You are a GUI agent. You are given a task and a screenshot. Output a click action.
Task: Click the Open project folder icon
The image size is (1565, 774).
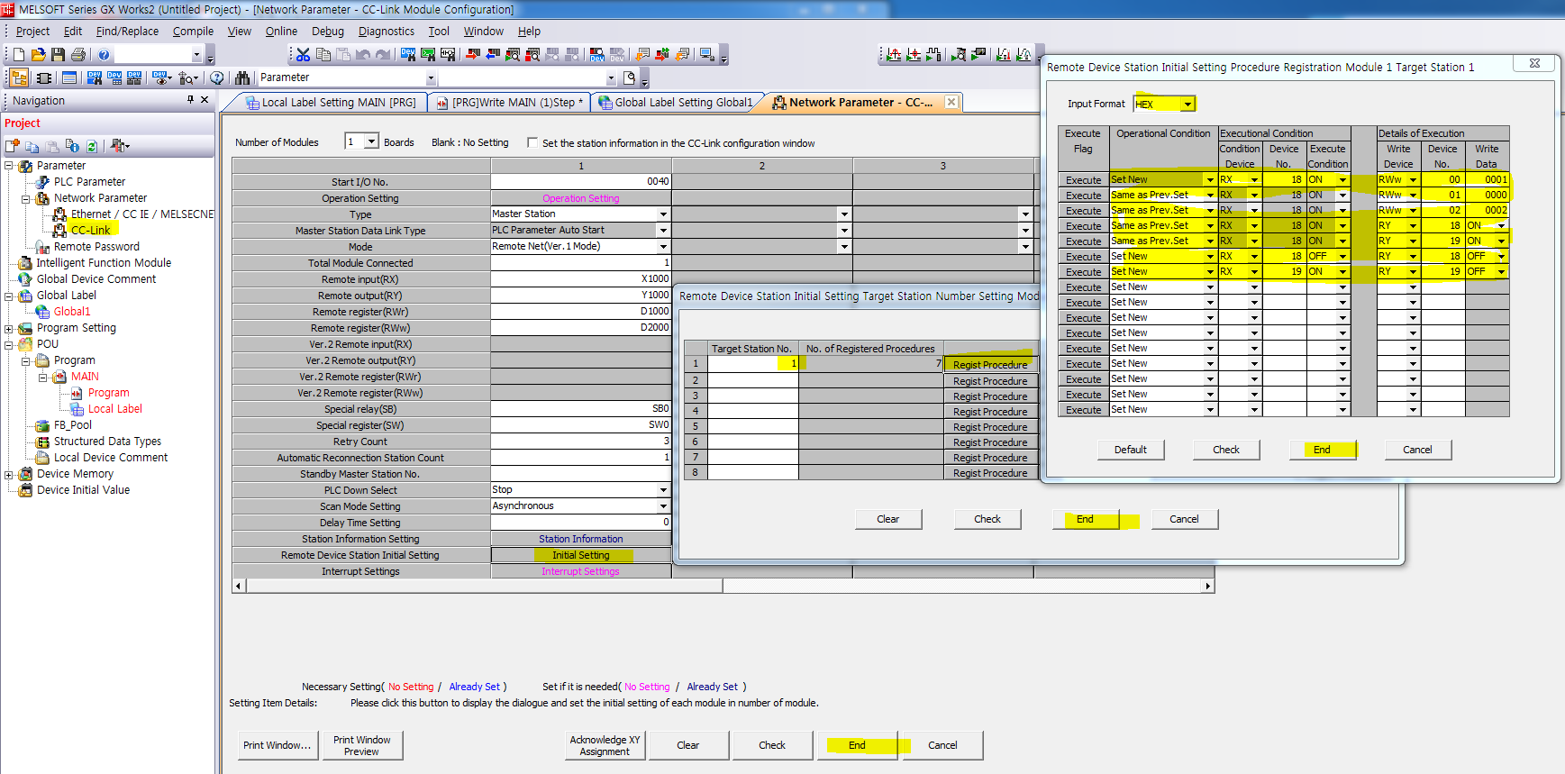click(x=38, y=55)
